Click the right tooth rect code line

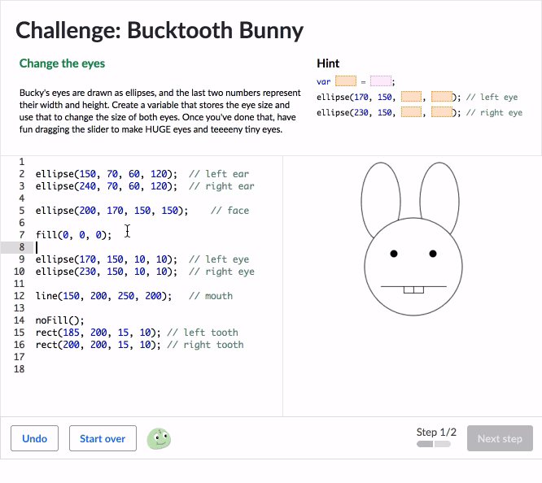tap(140, 345)
